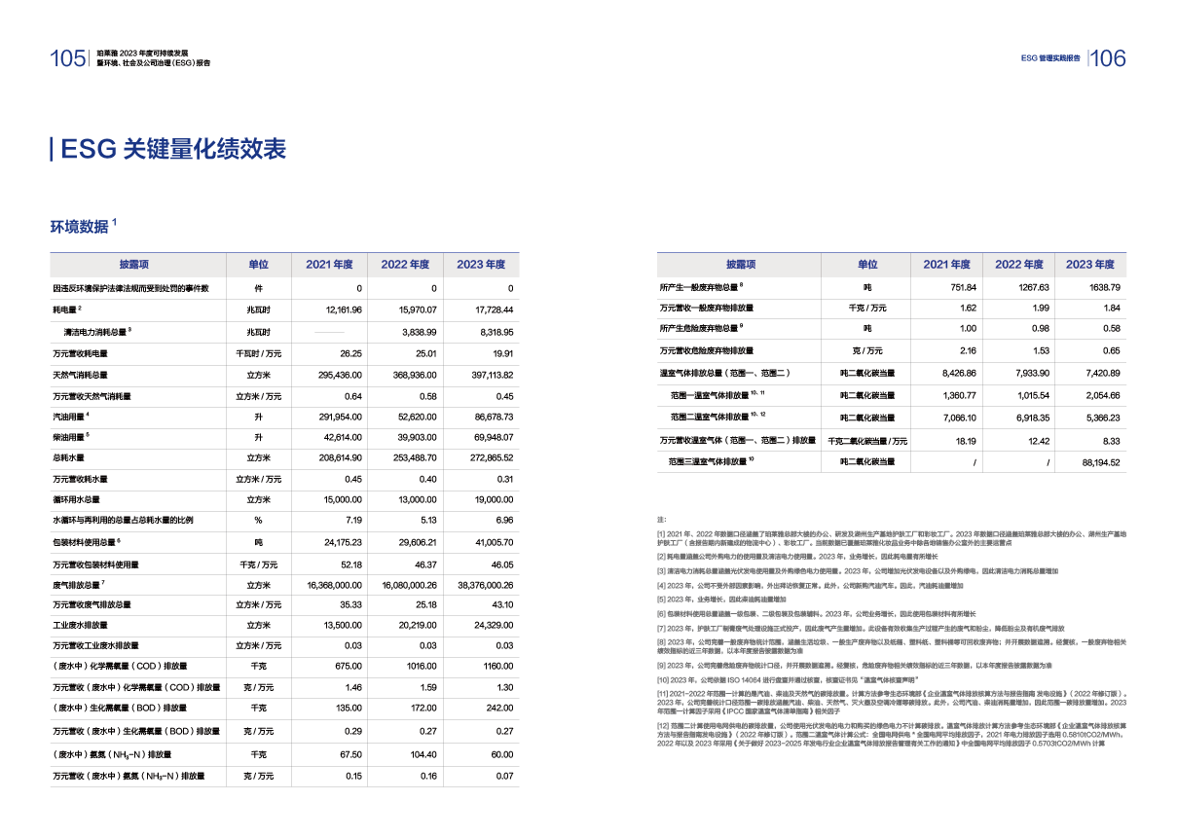This screenshot has height=837, width=1177.
Task: Click 2022 年度 header in left table
Action: coord(405,265)
